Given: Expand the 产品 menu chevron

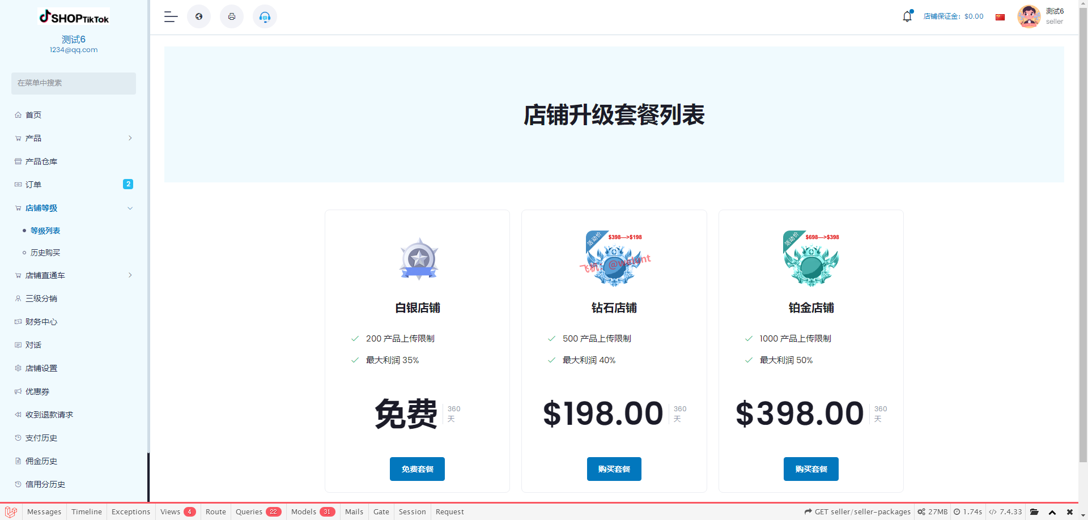Looking at the screenshot, I should pyautogui.click(x=130, y=138).
